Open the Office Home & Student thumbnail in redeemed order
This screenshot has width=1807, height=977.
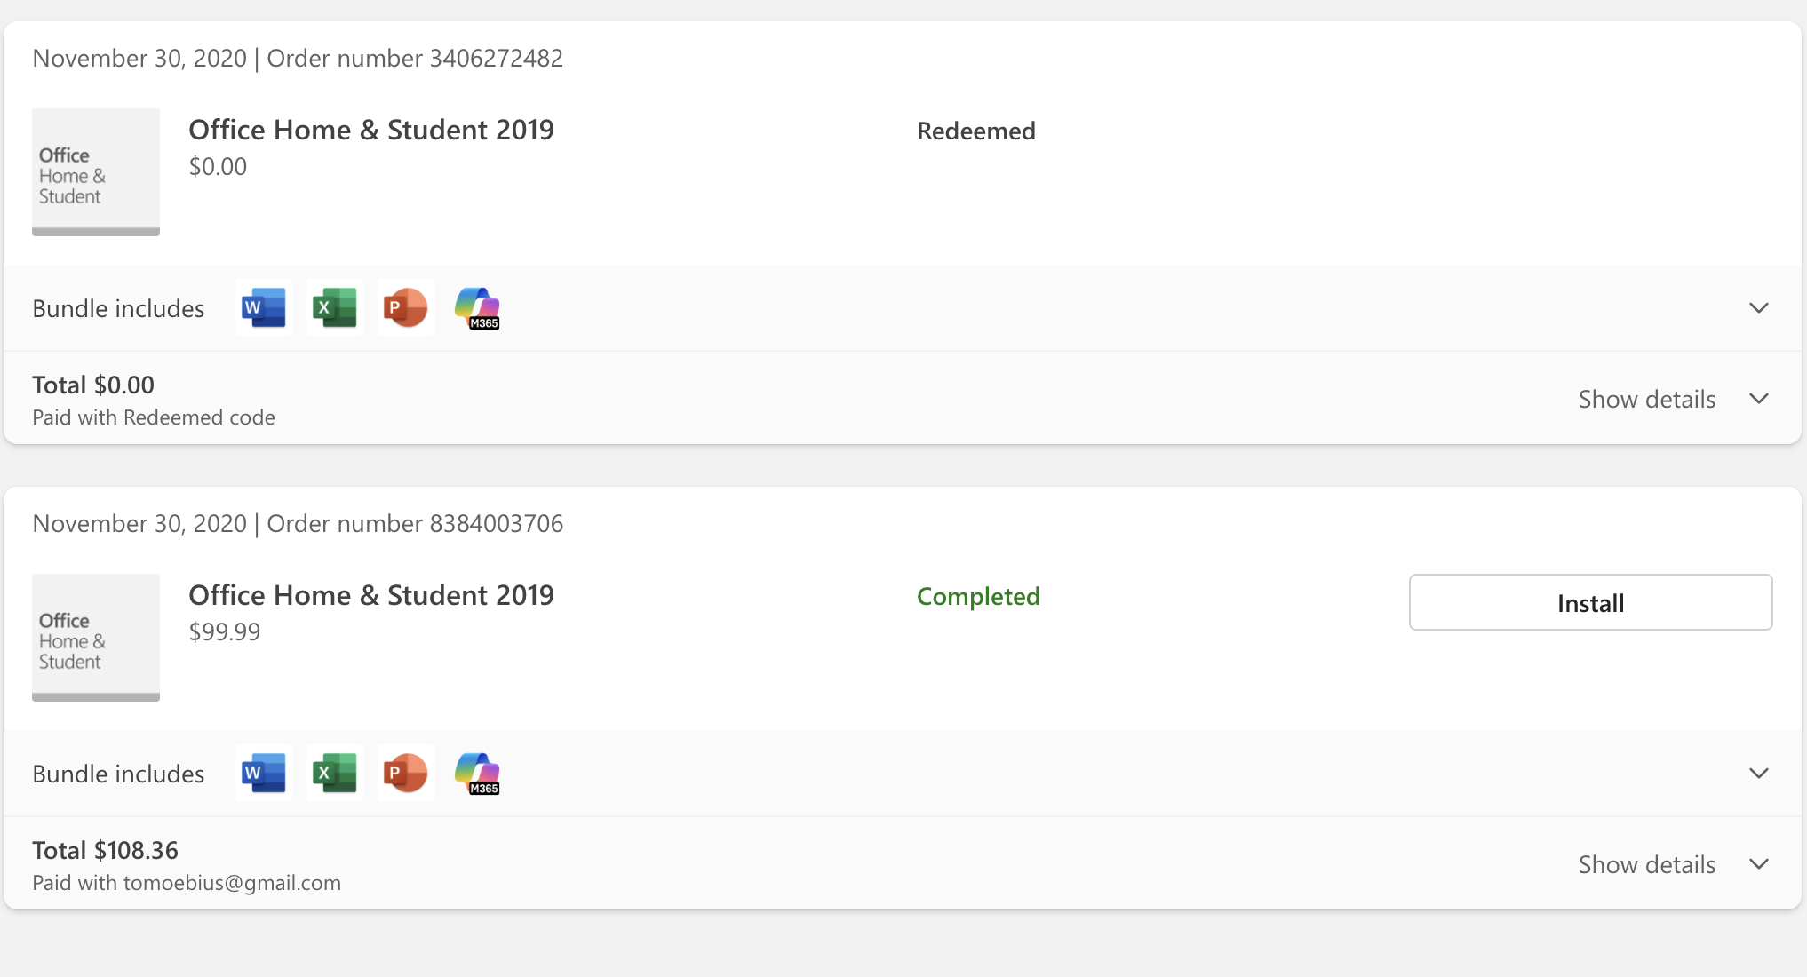pyautogui.click(x=96, y=172)
